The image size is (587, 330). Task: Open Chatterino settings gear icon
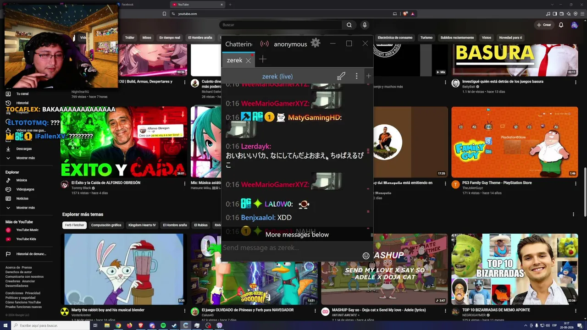point(316,43)
